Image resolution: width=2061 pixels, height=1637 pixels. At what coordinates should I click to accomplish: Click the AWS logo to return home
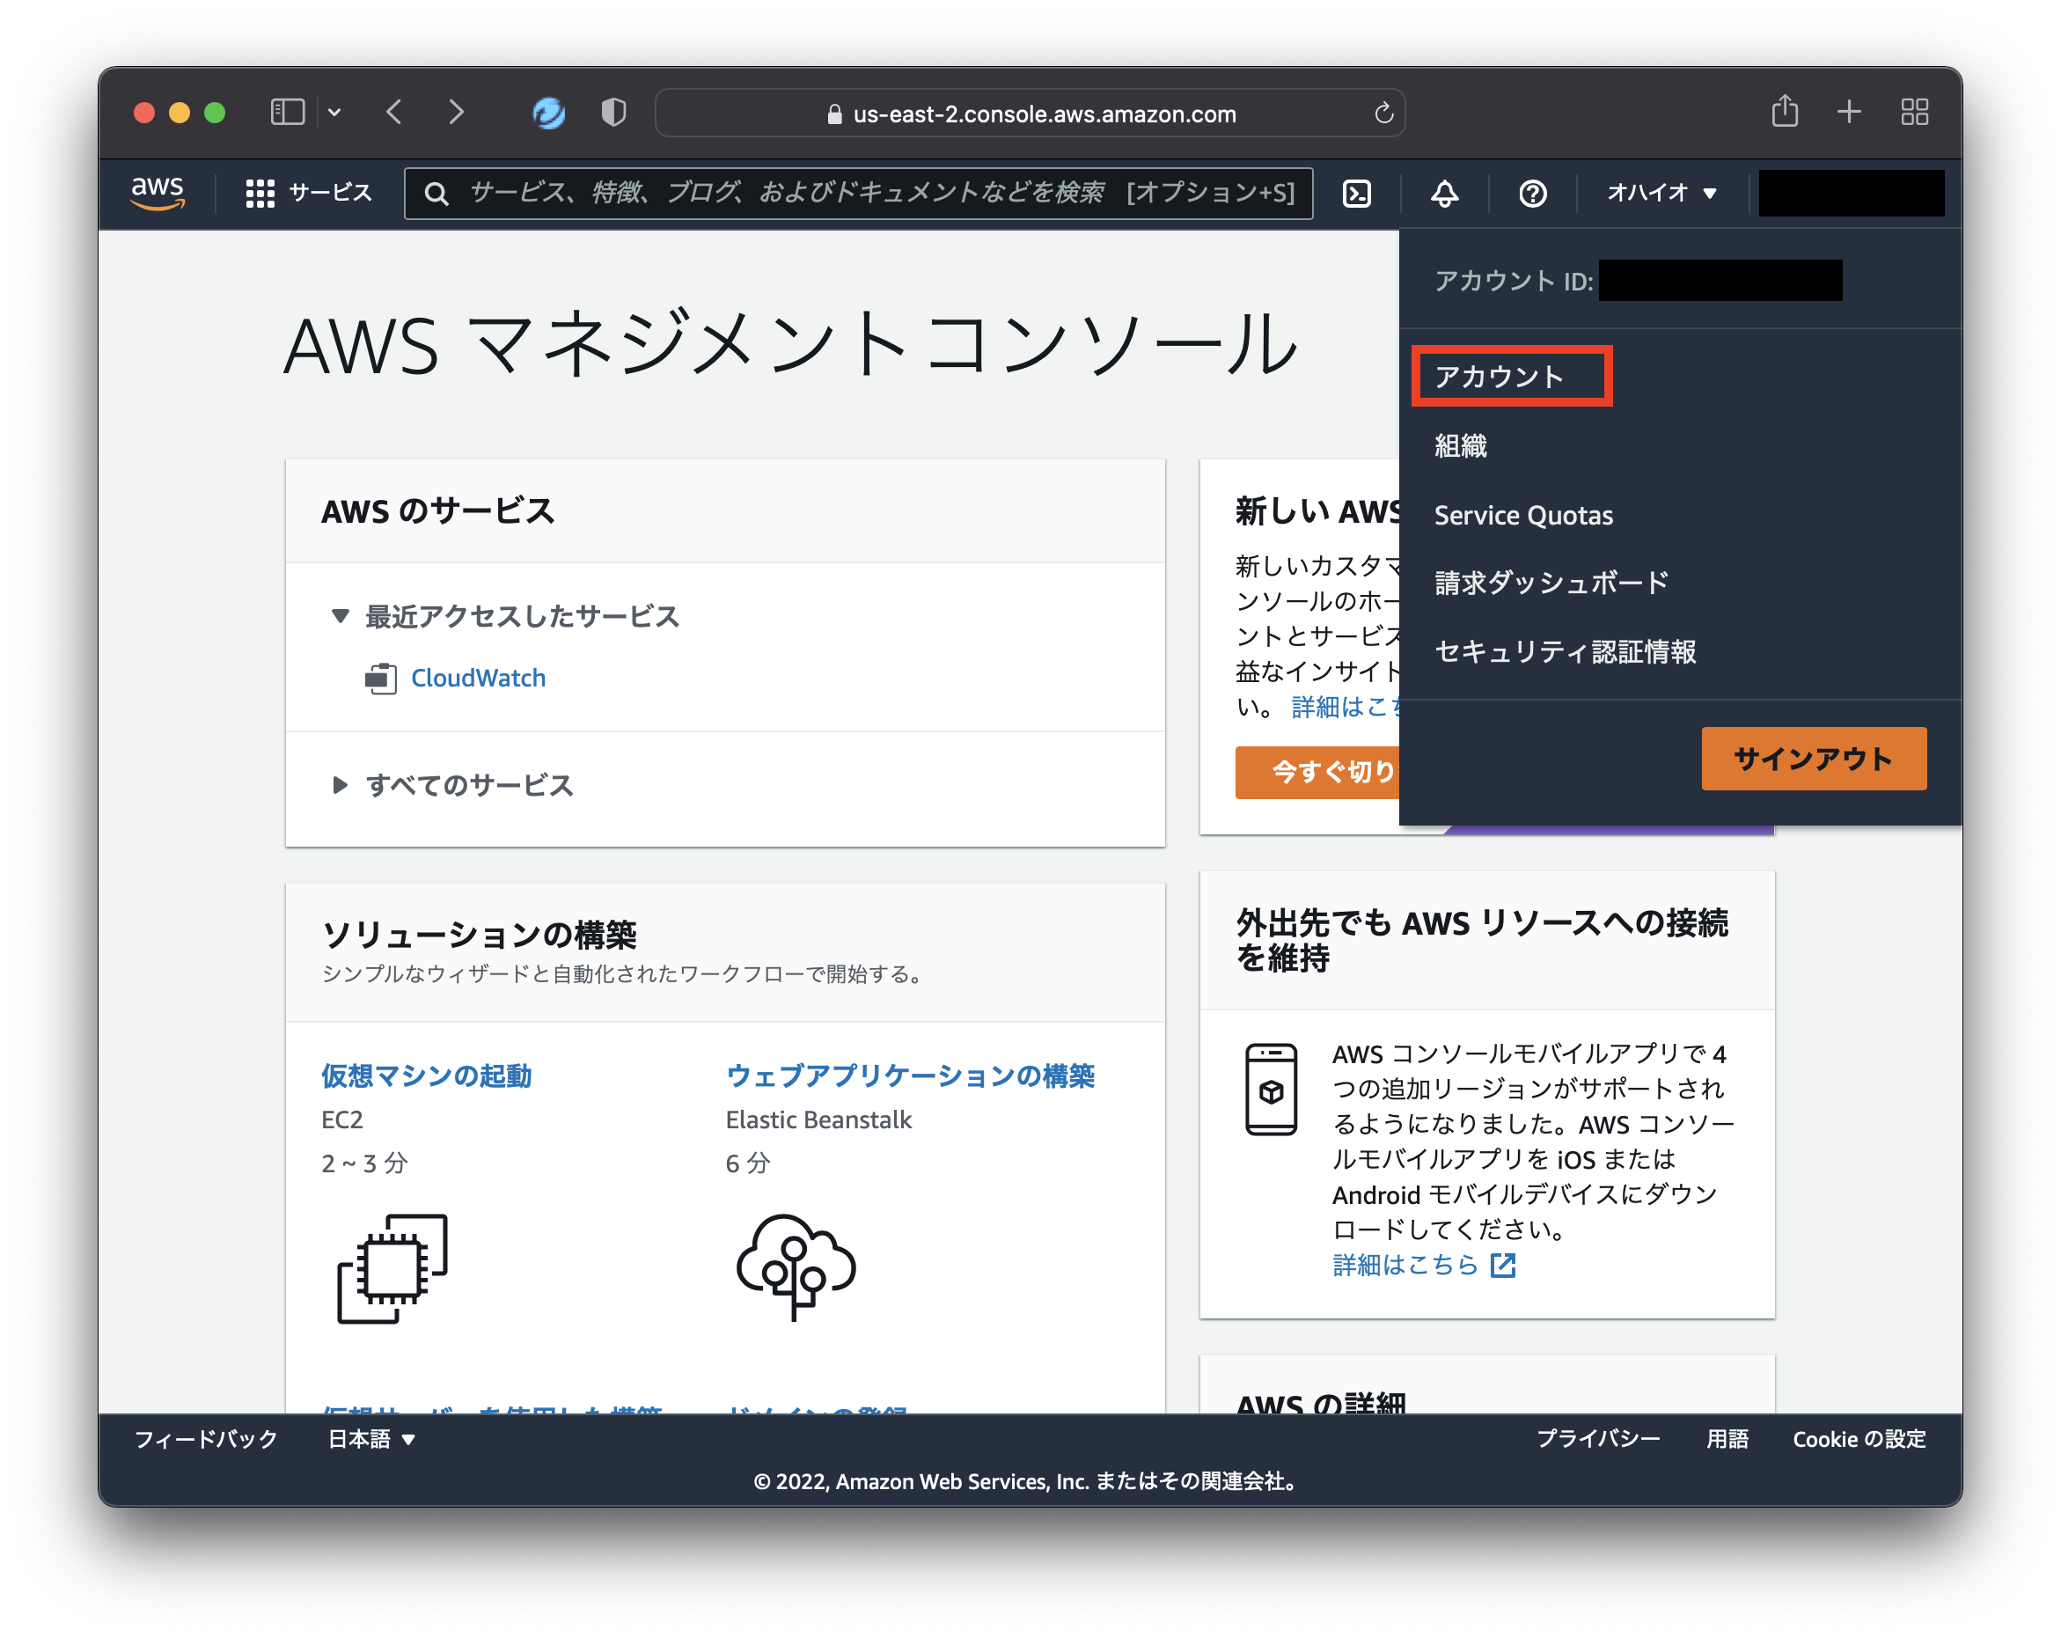(156, 192)
